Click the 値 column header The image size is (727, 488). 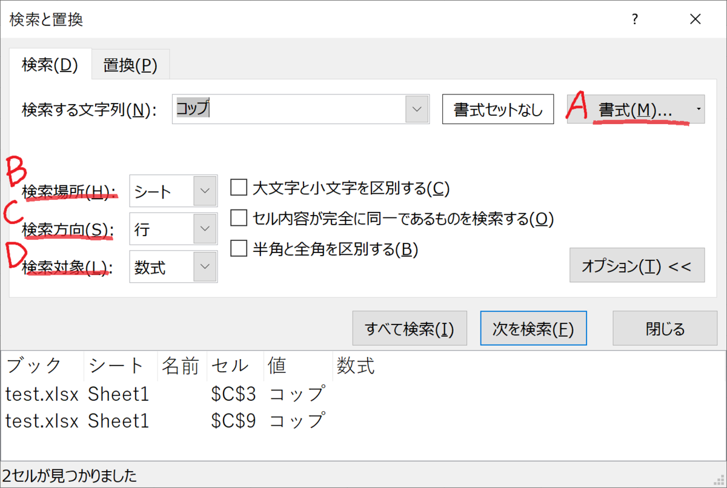pos(299,366)
